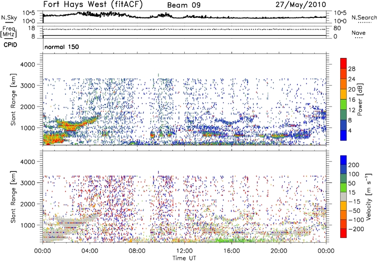Image resolution: width=377 pixels, height=261 pixels.
Task: Click the '20:00' time axis label
Action: tap(279, 251)
